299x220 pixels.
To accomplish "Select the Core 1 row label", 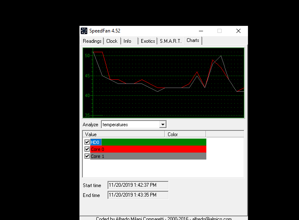I will point(98,156).
